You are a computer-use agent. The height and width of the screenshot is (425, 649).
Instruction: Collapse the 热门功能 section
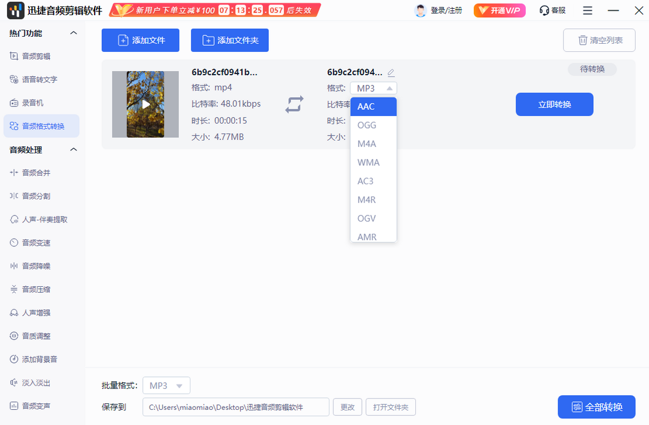[x=74, y=33]
